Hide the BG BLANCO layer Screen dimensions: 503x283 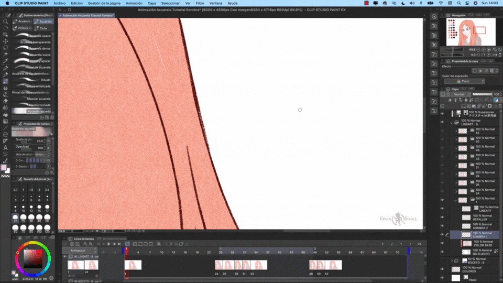(442, 252)
